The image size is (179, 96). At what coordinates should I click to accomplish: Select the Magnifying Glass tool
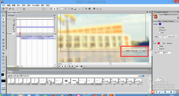[3, 29]
